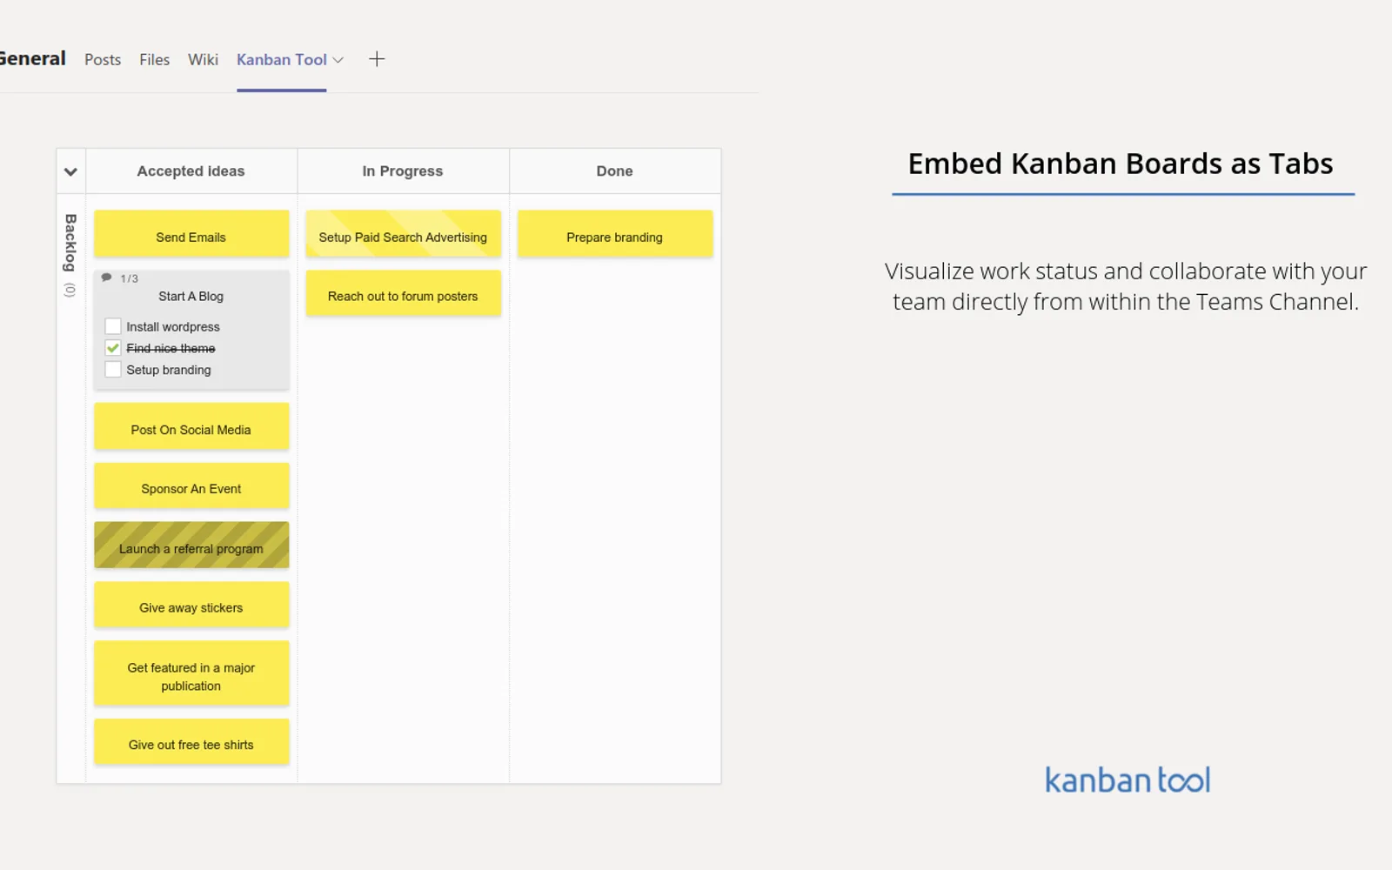This screenshot has width=1392, height=870.
Task: Click the kanban tool logo
Action: point(1128,780)
